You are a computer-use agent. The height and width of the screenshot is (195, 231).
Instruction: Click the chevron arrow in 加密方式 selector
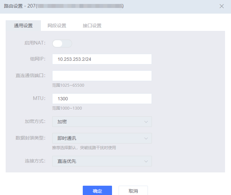tap(146, 122)
